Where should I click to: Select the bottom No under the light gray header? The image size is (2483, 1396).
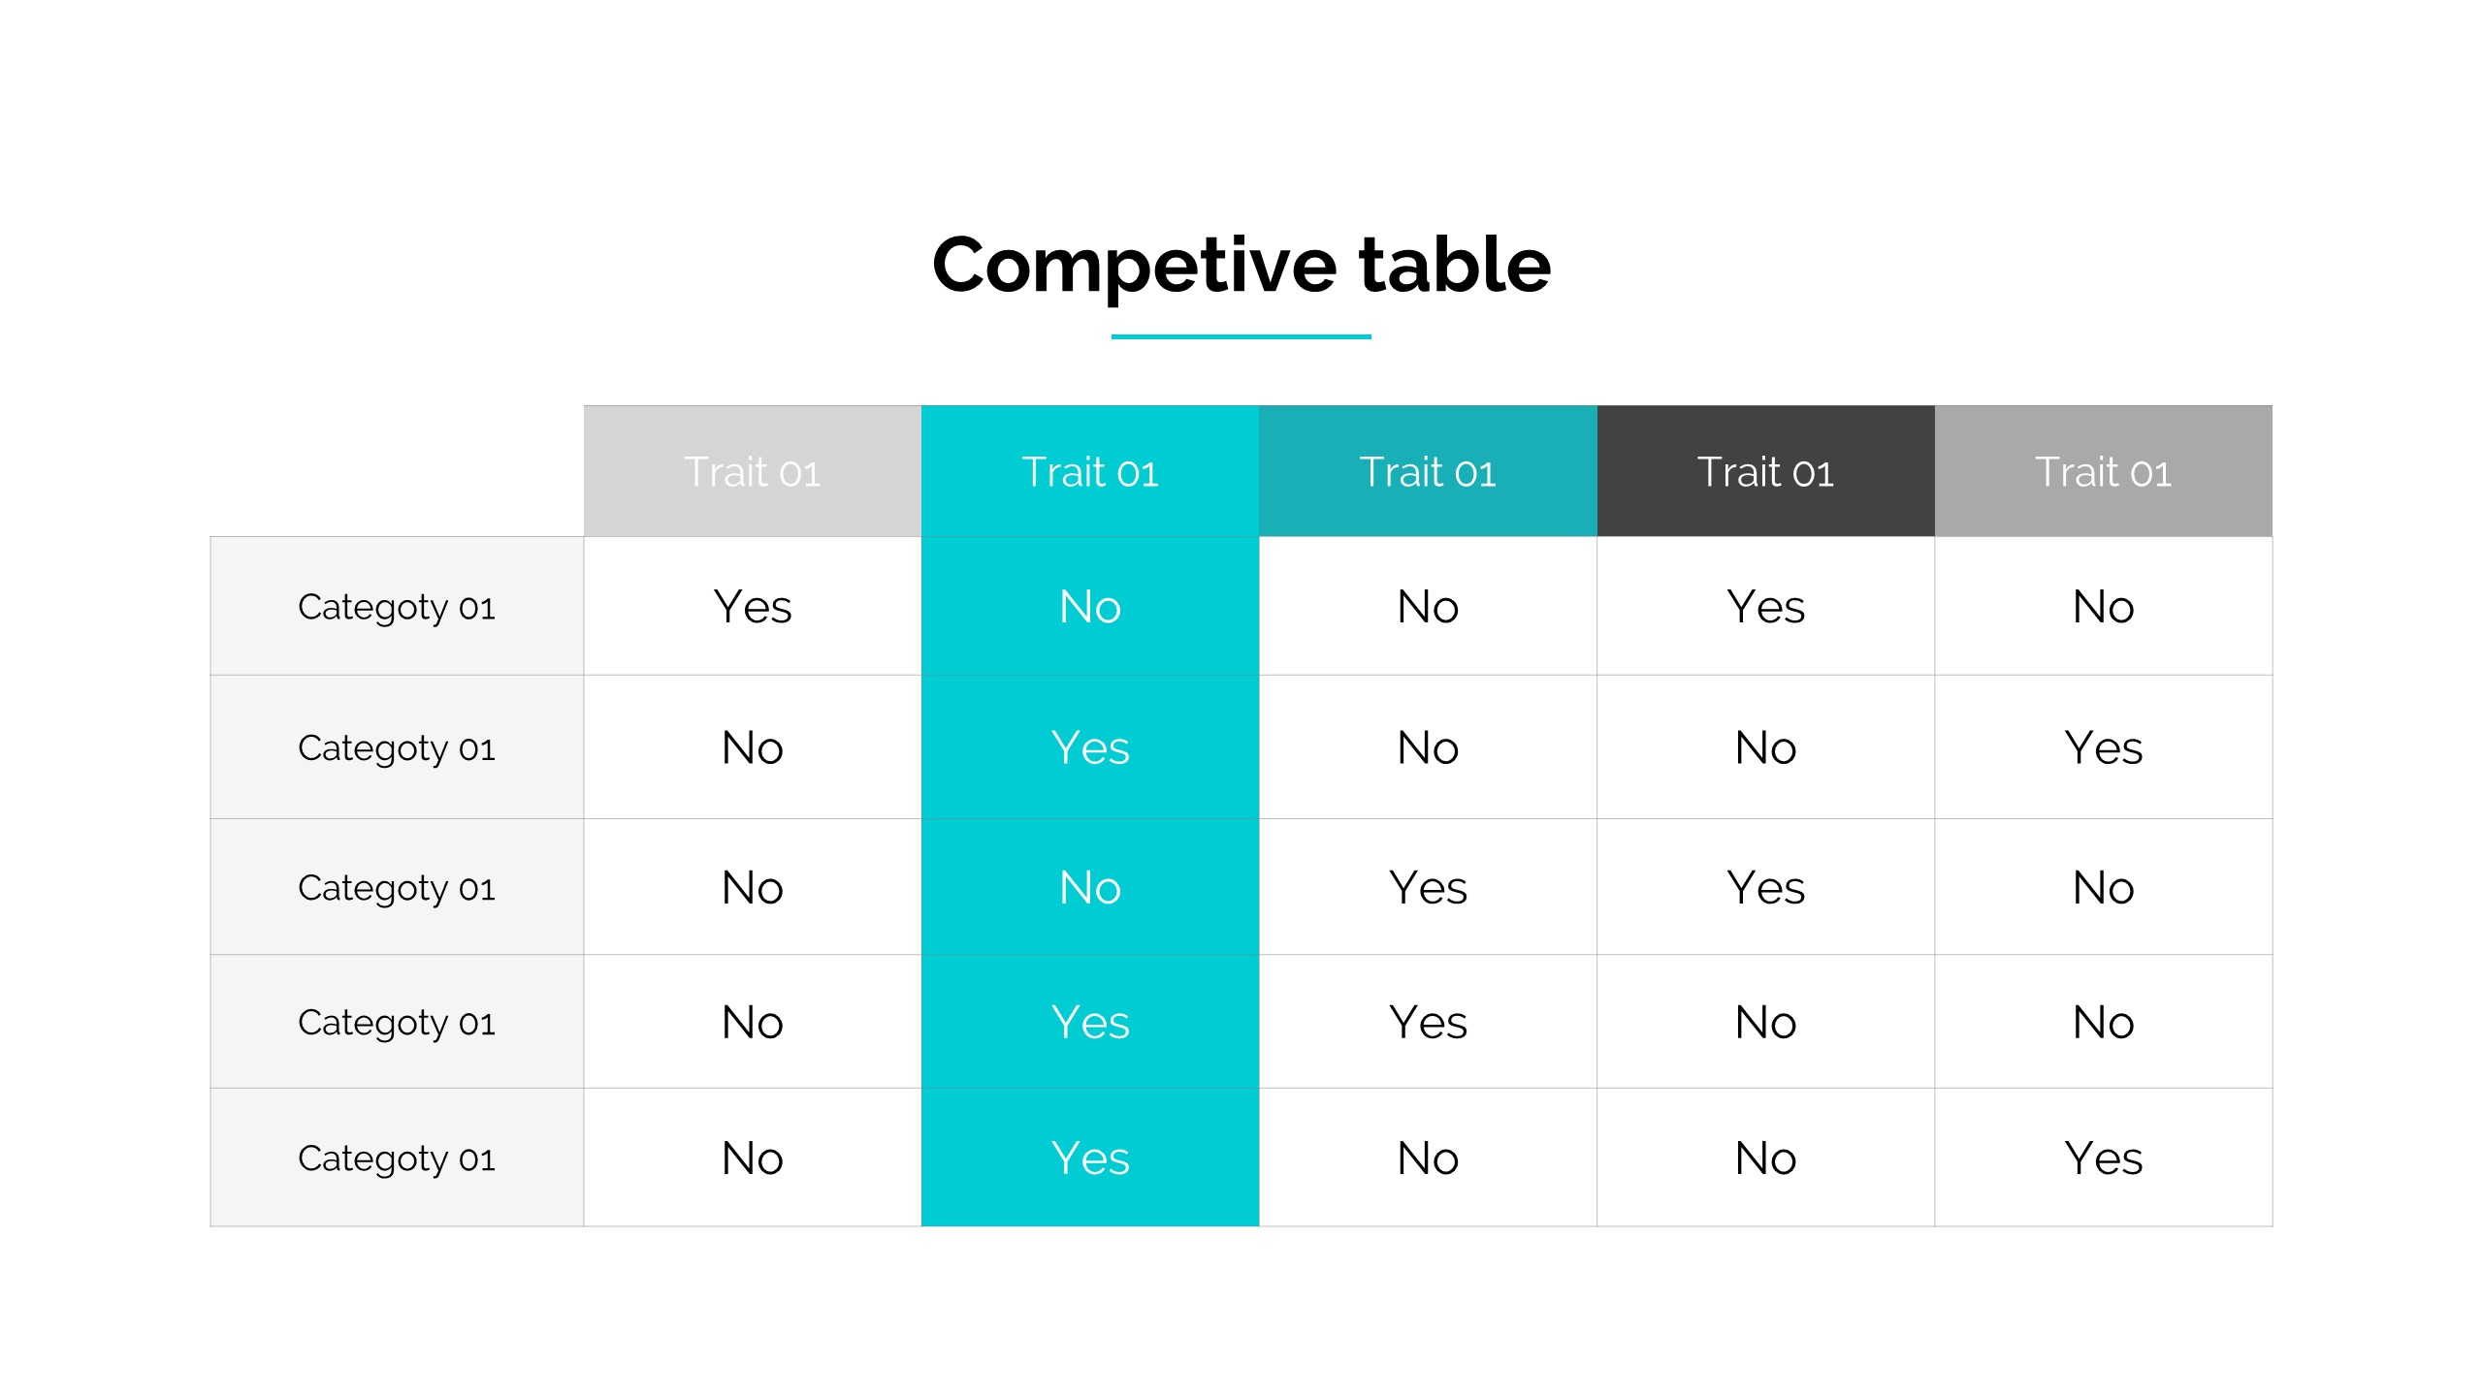(752, 1158)
